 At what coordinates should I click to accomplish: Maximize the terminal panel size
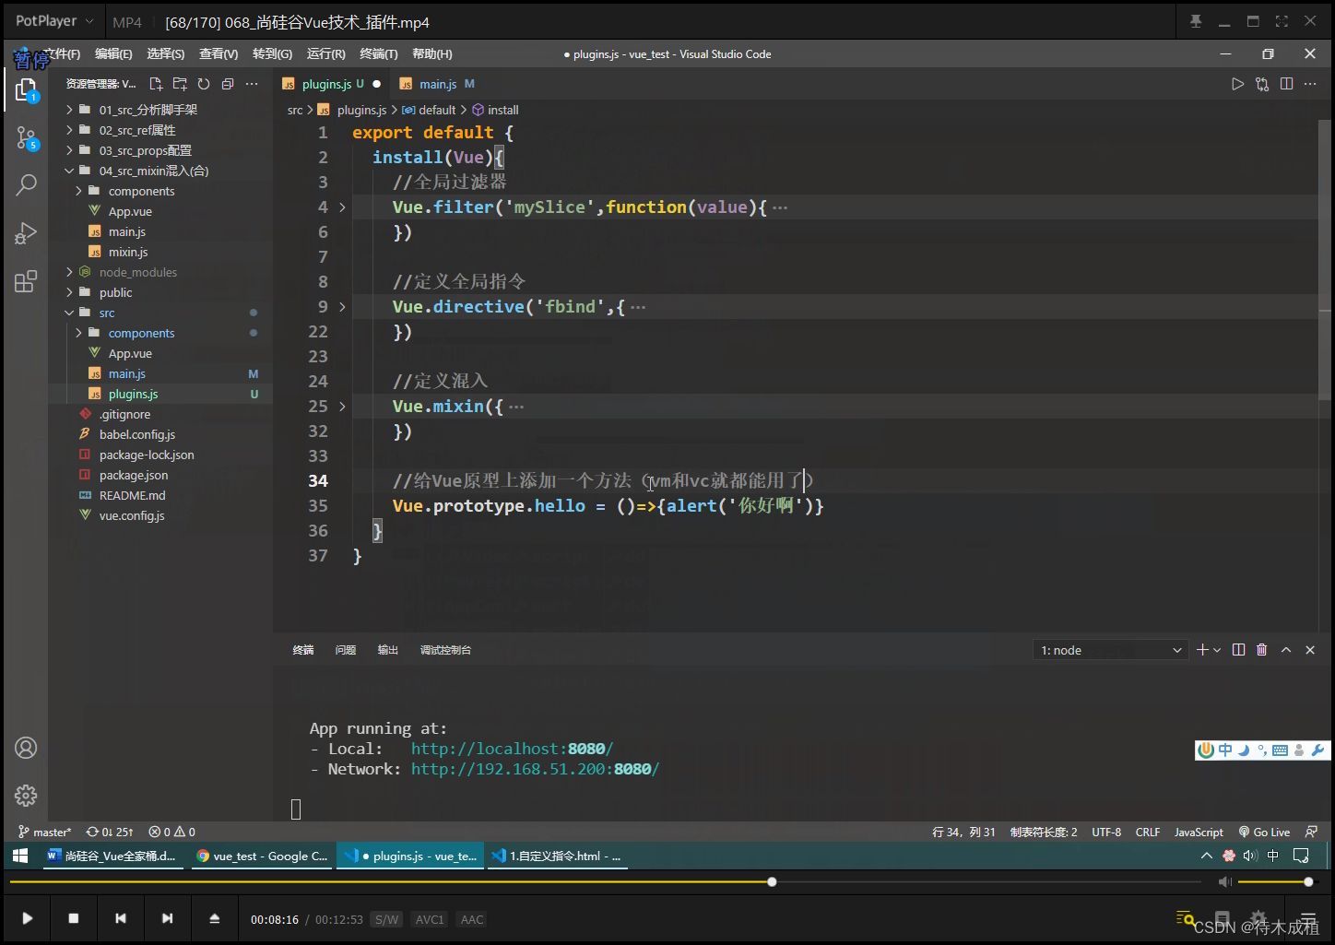coord(1286,650)
